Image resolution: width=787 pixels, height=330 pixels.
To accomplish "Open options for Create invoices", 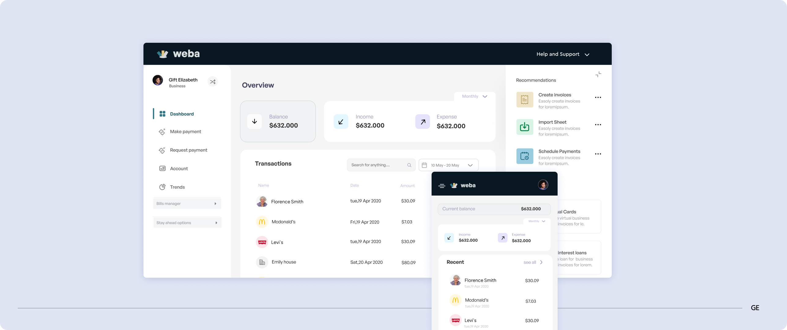I will tap(598, 97).
